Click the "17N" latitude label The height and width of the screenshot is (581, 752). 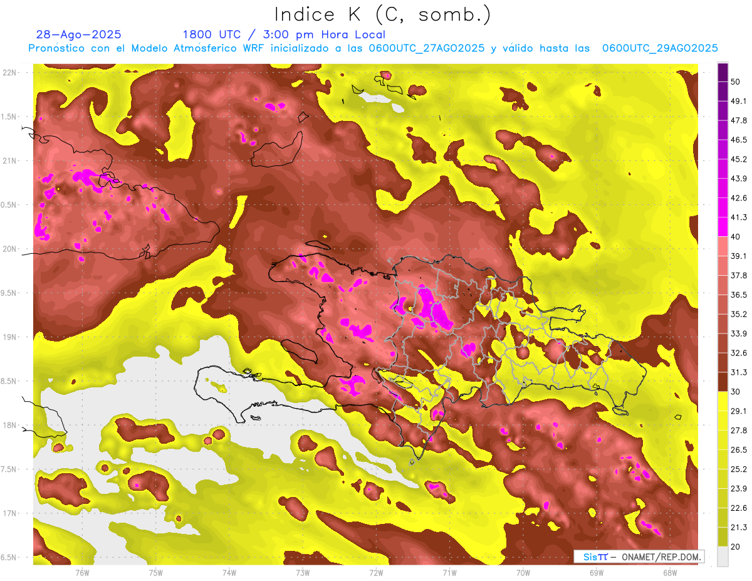click(x=11, y=514)
